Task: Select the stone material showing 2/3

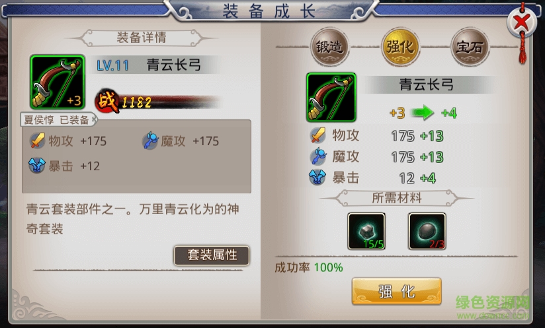Action: (427, 231)
